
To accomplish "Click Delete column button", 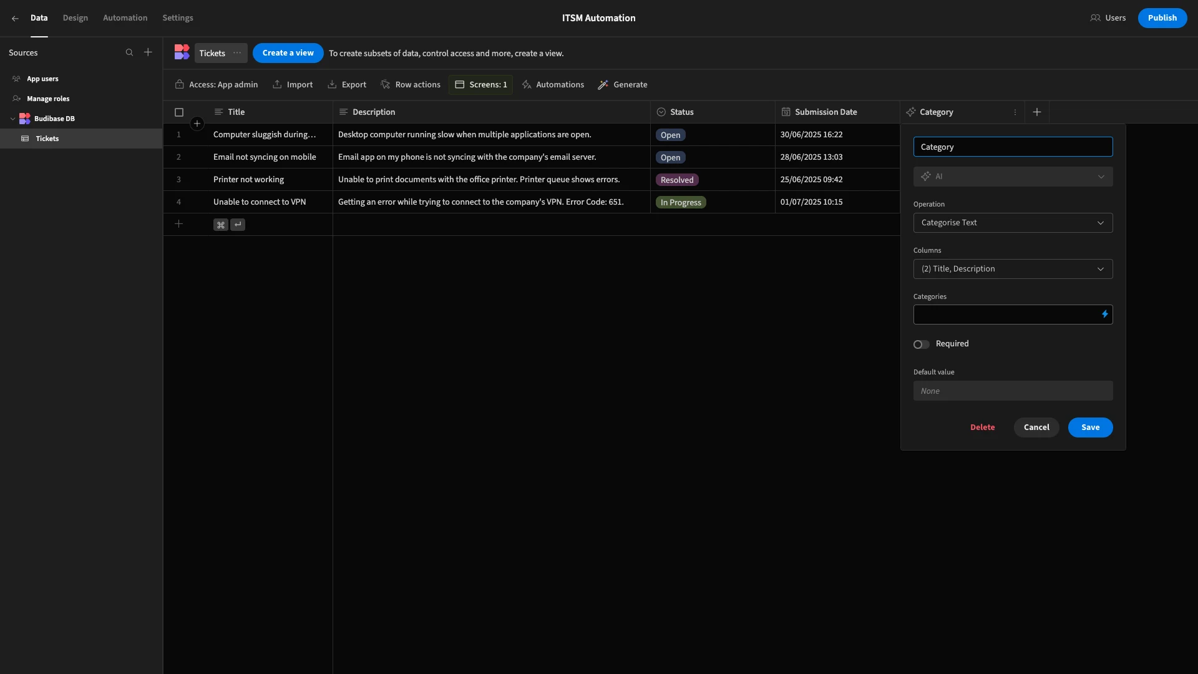I will [982, 427].
